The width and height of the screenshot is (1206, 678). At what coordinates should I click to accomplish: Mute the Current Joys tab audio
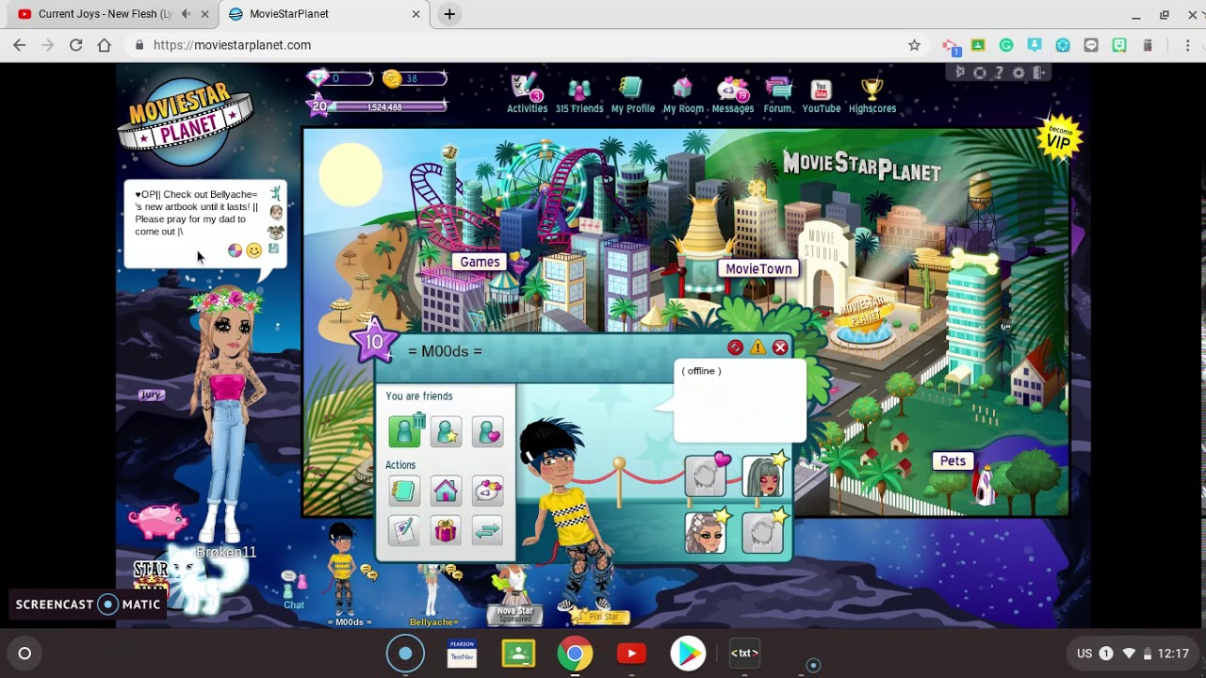pos(186,14)
